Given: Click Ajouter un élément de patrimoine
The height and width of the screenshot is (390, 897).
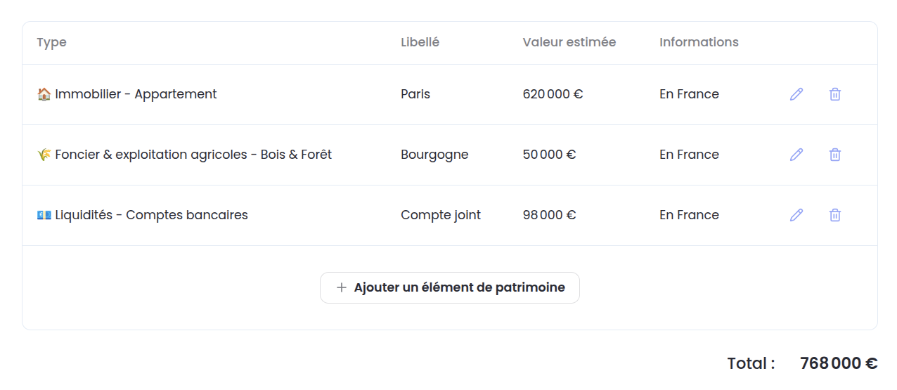Looking at the screenshot, I should [459, 287].
